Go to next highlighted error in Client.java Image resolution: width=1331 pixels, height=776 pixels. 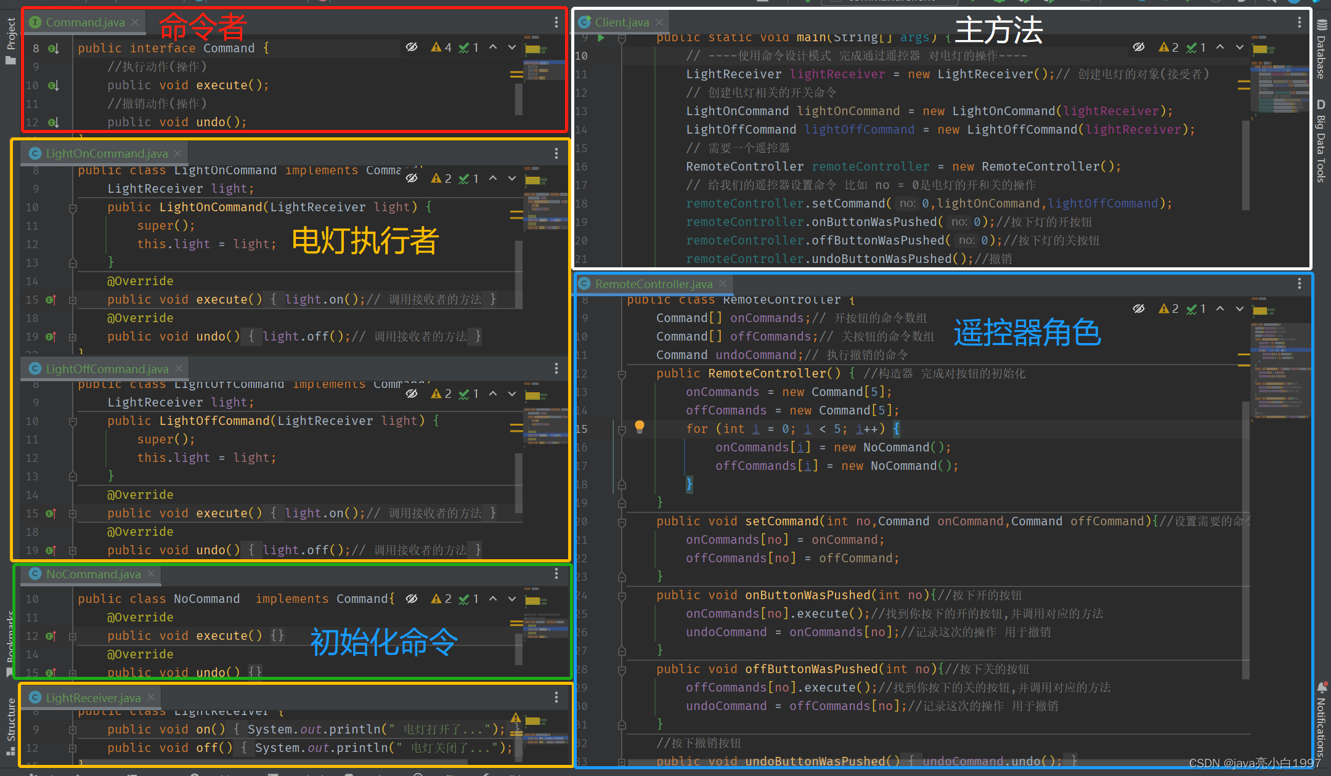(1240, 47)
